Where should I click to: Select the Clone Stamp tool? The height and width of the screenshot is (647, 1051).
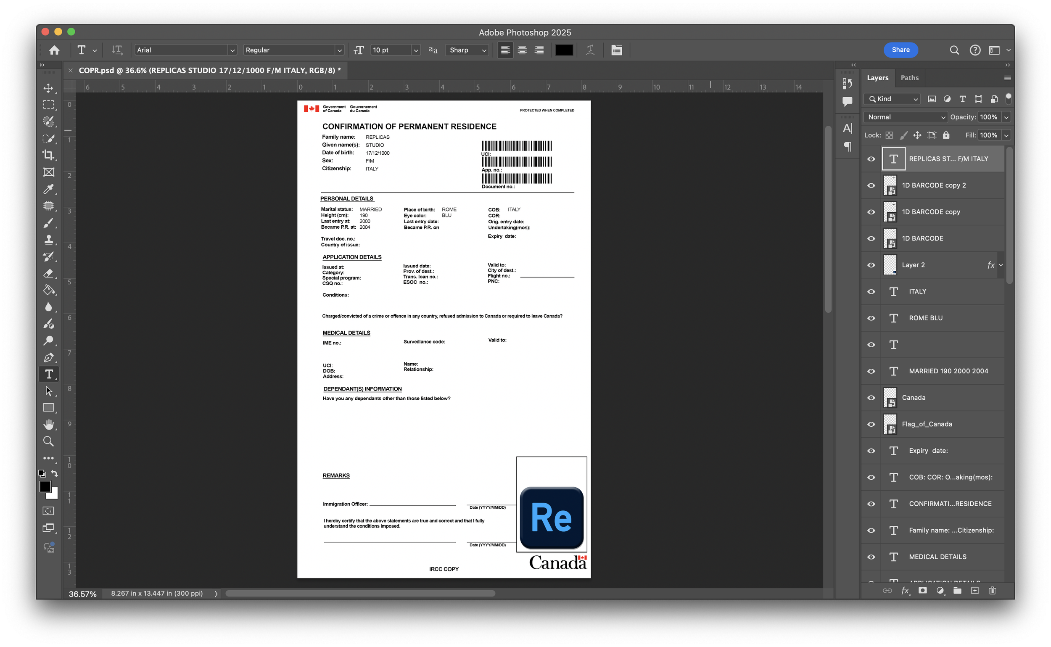click(48, 239)
